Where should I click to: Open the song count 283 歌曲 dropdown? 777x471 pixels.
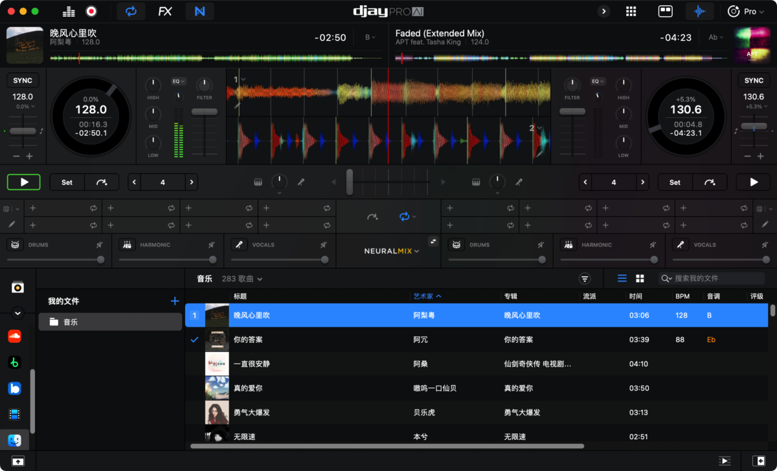(x=242, y=279)
